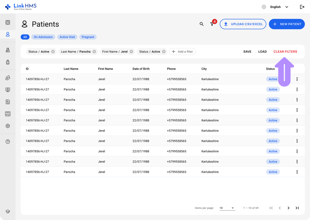
Task: Open the kebab menu on the first patient row
Action: 297,79
